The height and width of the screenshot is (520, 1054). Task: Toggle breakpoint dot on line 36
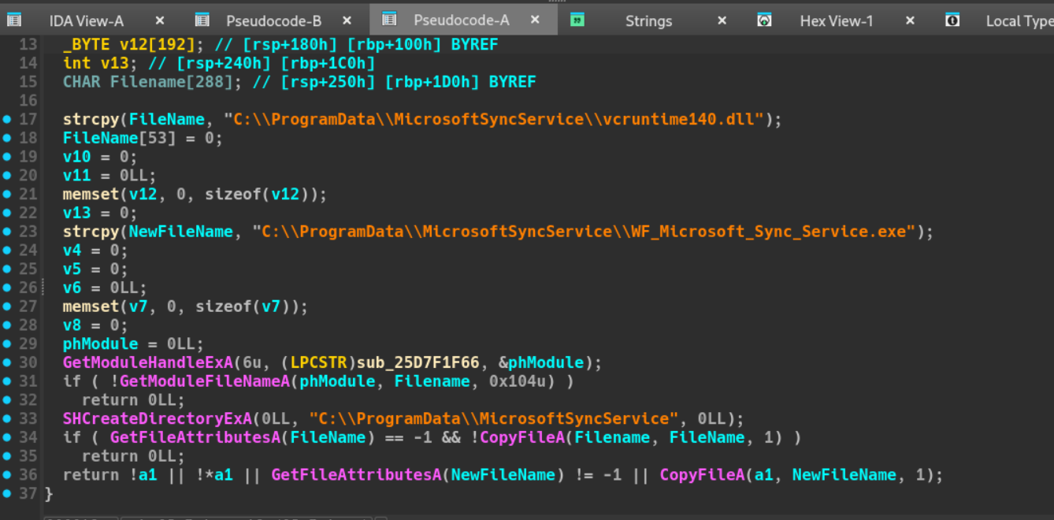click(x=7, y=475)
